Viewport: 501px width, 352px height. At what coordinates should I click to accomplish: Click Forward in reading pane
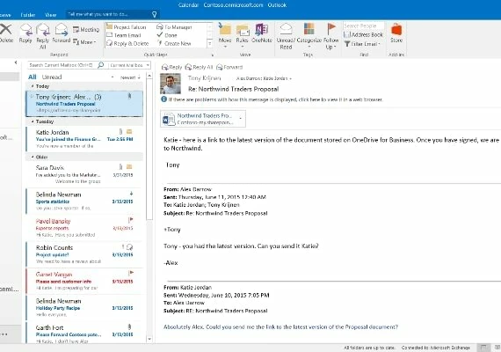229,67
